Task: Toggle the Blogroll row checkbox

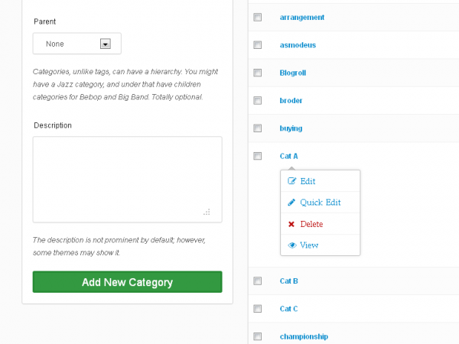Action: coord(258,73)
